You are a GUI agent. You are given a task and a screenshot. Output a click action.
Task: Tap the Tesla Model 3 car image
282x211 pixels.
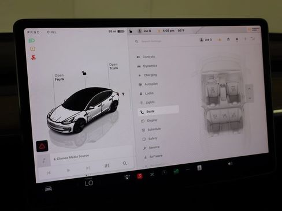coord(83,111)
